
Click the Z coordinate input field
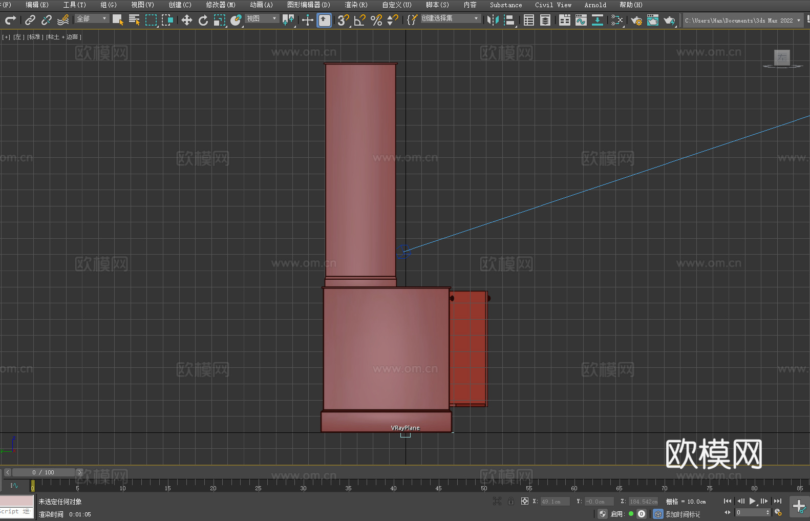643,502
